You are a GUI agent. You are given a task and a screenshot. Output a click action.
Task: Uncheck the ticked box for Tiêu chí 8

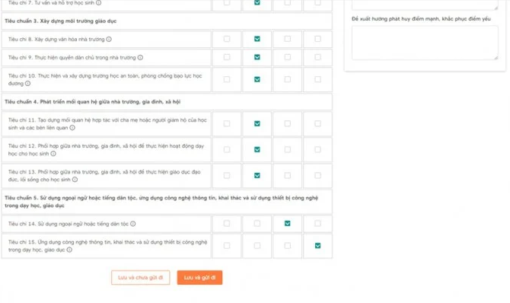257,39
